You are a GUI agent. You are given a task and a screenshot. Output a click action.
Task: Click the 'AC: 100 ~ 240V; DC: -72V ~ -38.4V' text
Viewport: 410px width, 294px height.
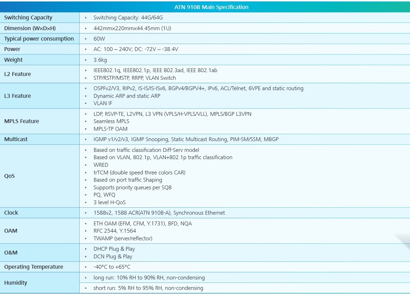[x=136, y=49]
